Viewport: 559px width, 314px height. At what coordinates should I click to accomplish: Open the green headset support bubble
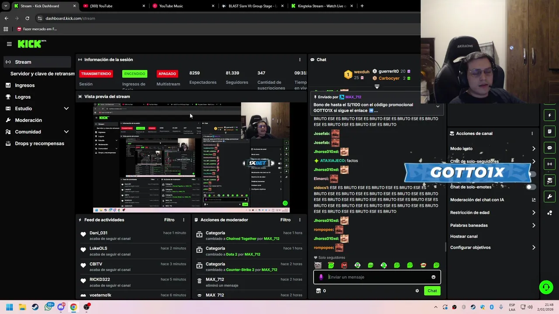pos(546,287)
